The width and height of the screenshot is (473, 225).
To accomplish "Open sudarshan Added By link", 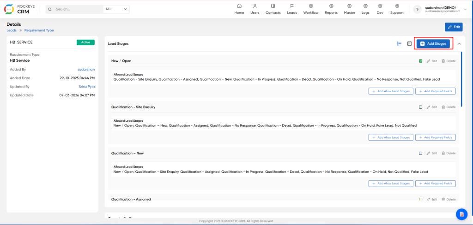I will coord(86,69).
